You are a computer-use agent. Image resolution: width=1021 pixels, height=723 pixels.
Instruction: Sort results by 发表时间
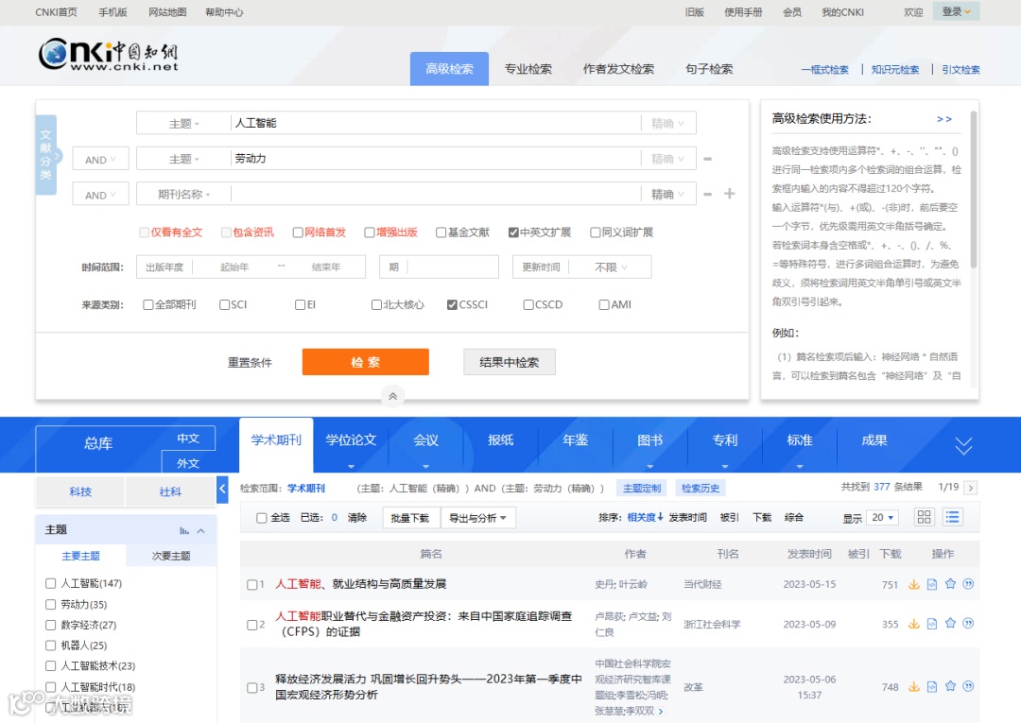click(687, 518)
